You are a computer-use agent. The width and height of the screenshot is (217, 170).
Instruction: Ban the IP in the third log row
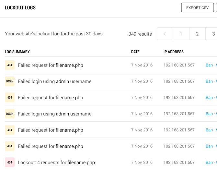(209, 97)
